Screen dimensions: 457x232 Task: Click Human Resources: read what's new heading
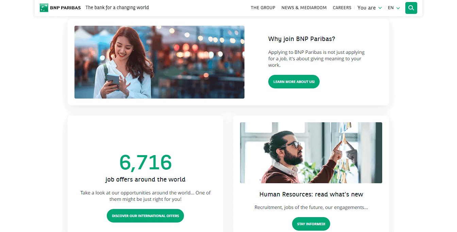pos(311,194)
